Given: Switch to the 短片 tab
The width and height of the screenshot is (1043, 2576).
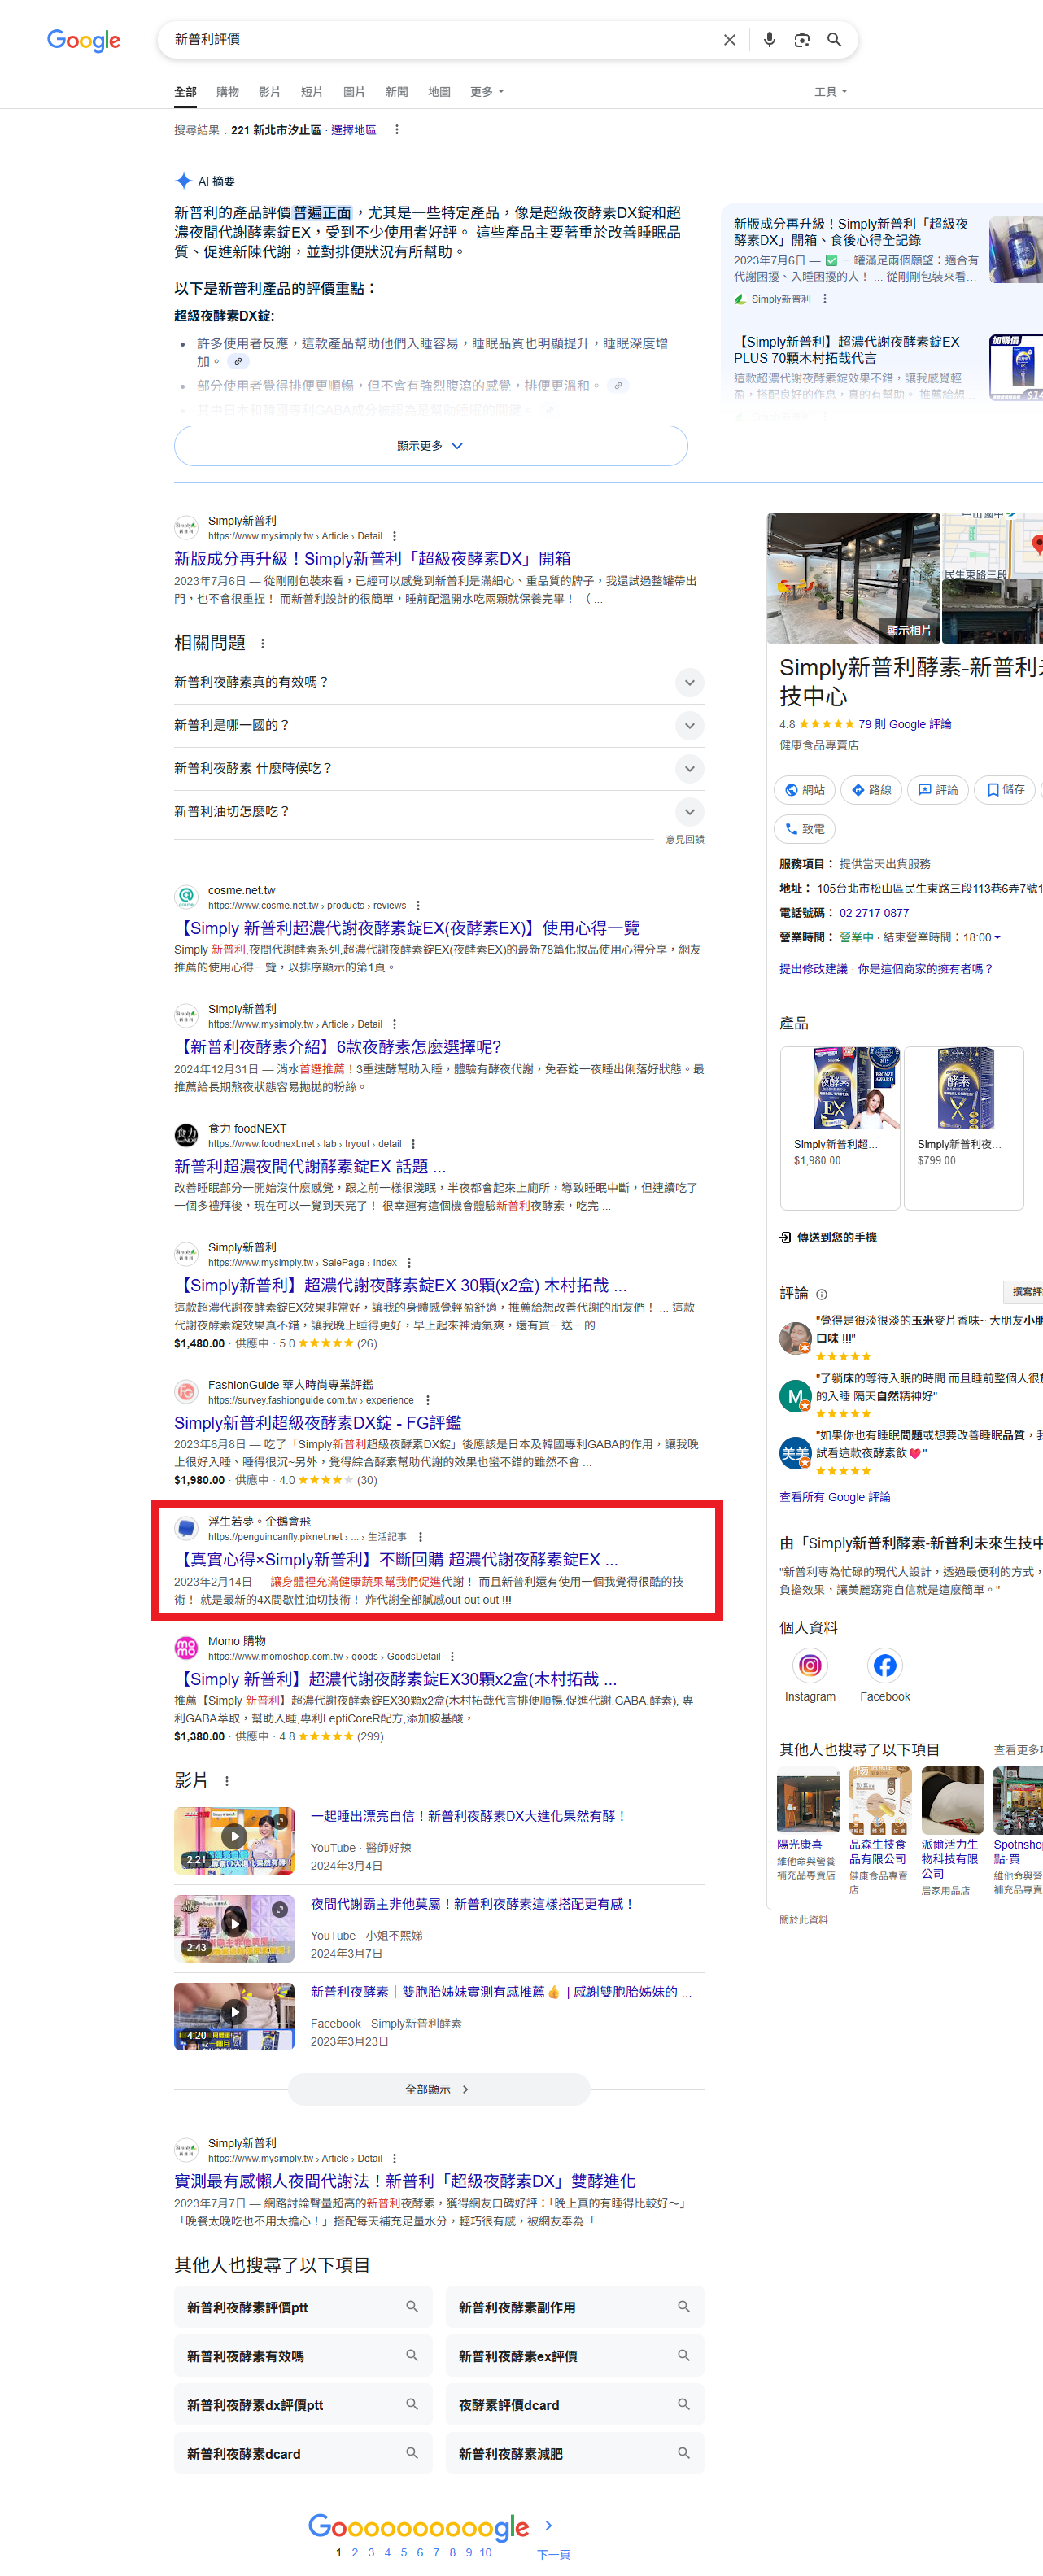Looking at the screenshot, I should tap(312, 92).
